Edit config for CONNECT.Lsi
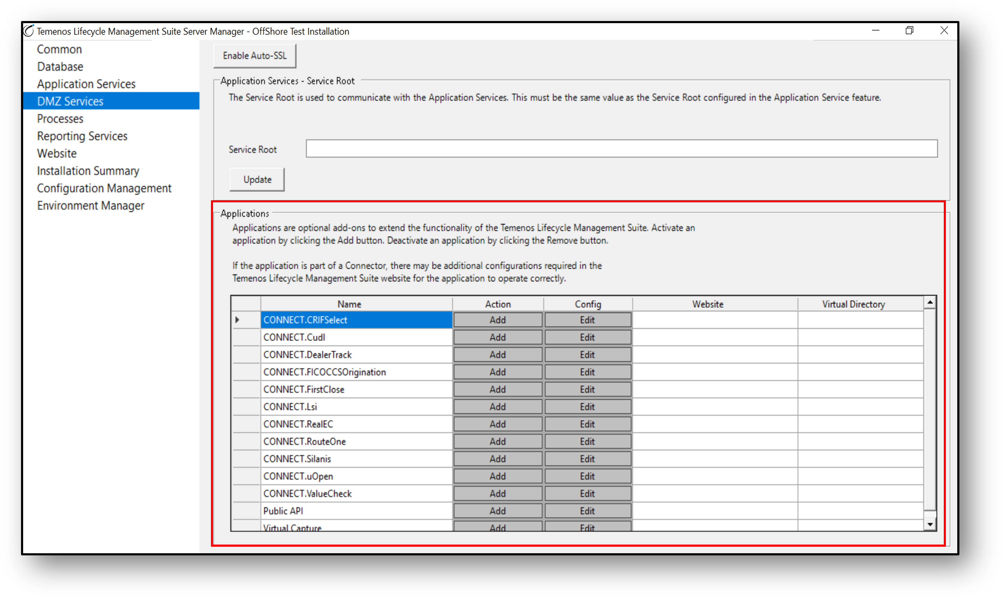 588,406
